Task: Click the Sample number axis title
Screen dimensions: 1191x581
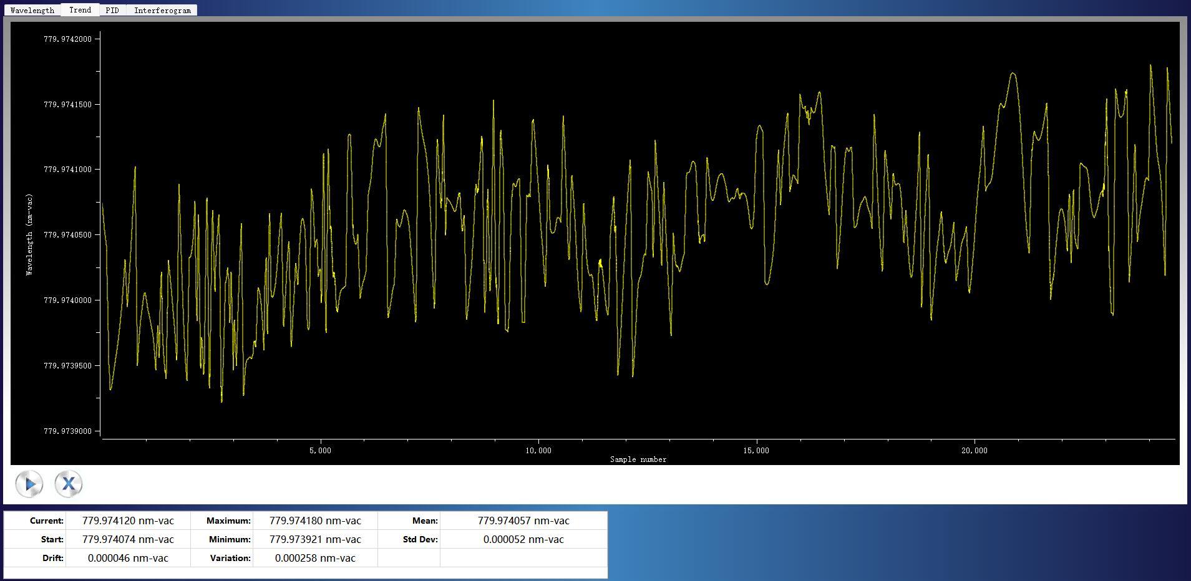Action: pyautogui.click(x=638, y=459)
